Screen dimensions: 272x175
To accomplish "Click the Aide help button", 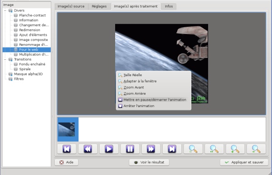I will click(x=67, y=162).
